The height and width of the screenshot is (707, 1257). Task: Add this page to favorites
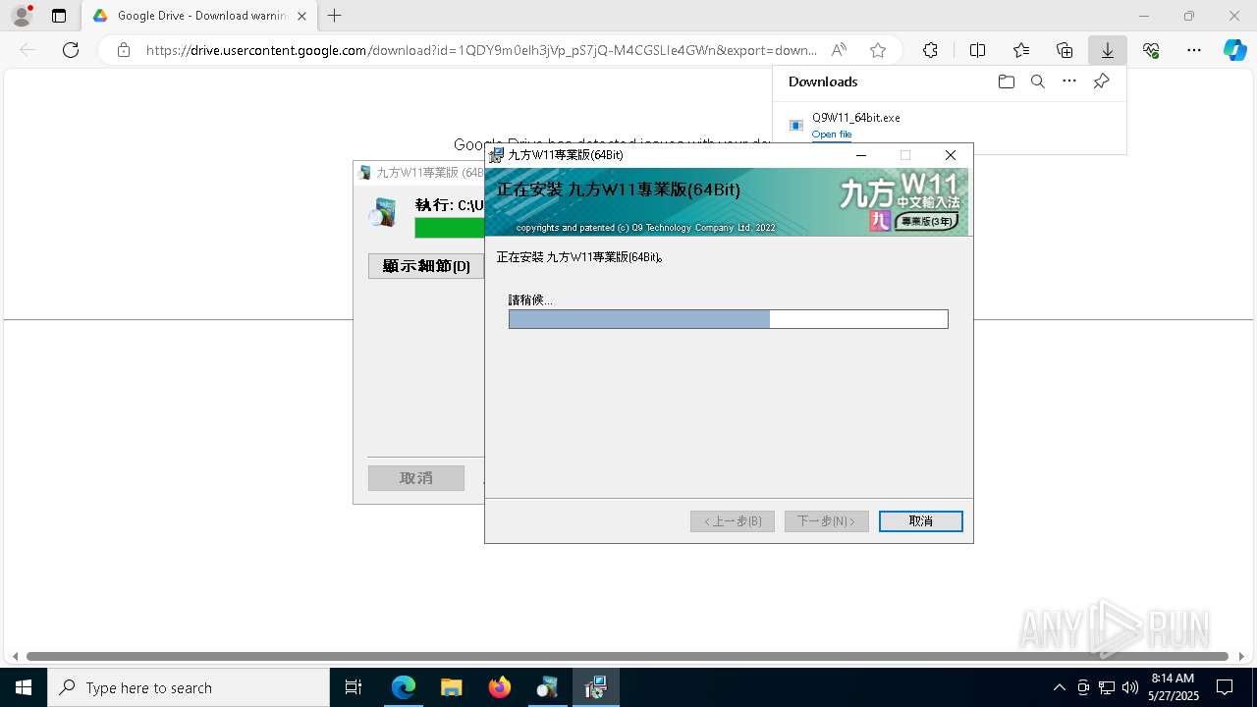pyautogui.click(x=878, y=50)
